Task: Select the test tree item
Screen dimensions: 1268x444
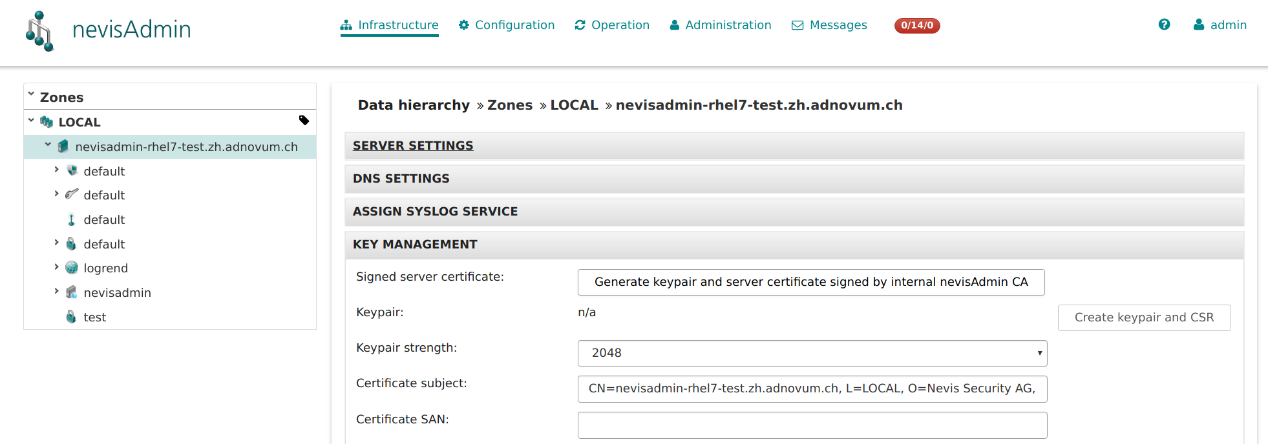Action: (94, 317)
